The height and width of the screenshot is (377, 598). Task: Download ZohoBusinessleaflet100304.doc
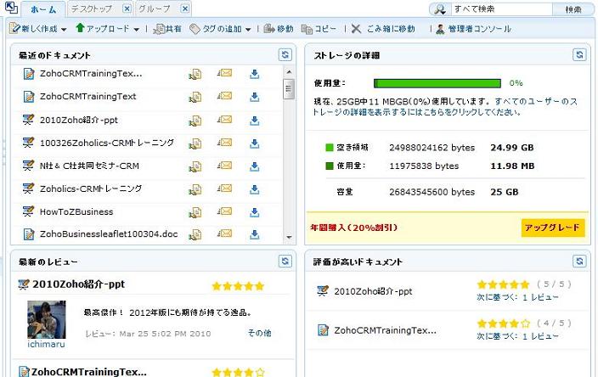(x=254, y=234)
